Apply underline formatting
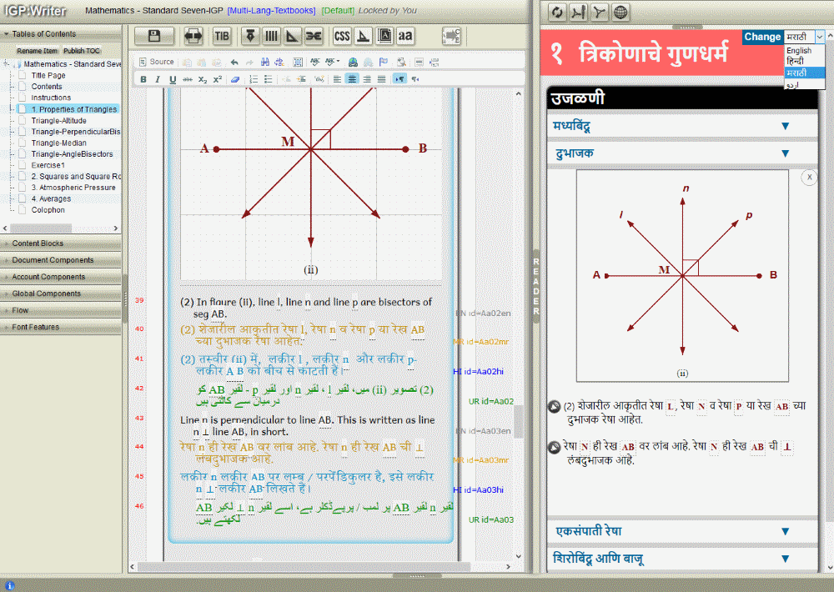The height and width of the screenshot is (592, 834). click(x=173, y=79)
